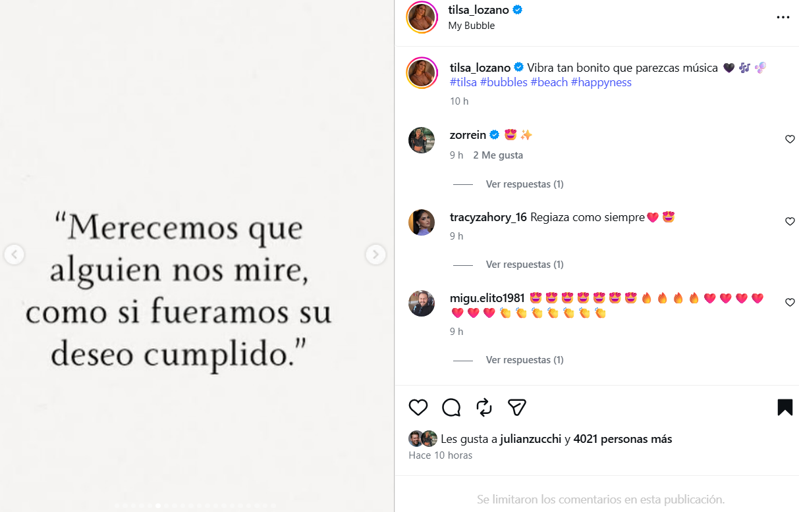This screenshot has height=512, width=799.
Task: Like zorrein's comment with the heart icon
Action: click(x=790, y=139)
